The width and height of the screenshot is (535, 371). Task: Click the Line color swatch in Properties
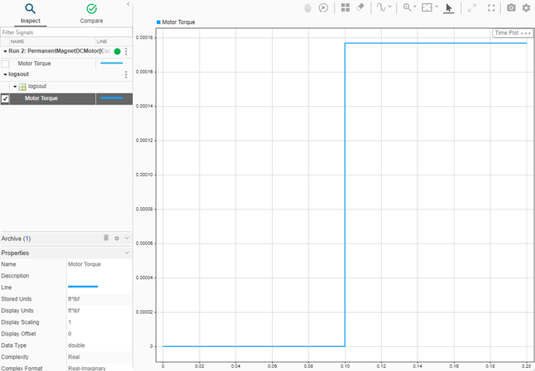(83, 287)
